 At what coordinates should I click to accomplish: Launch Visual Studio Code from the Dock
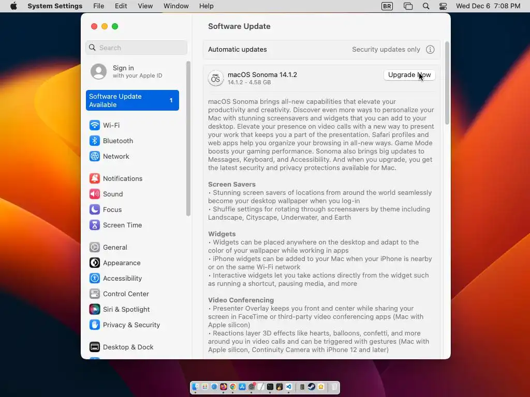pos(289,387)
